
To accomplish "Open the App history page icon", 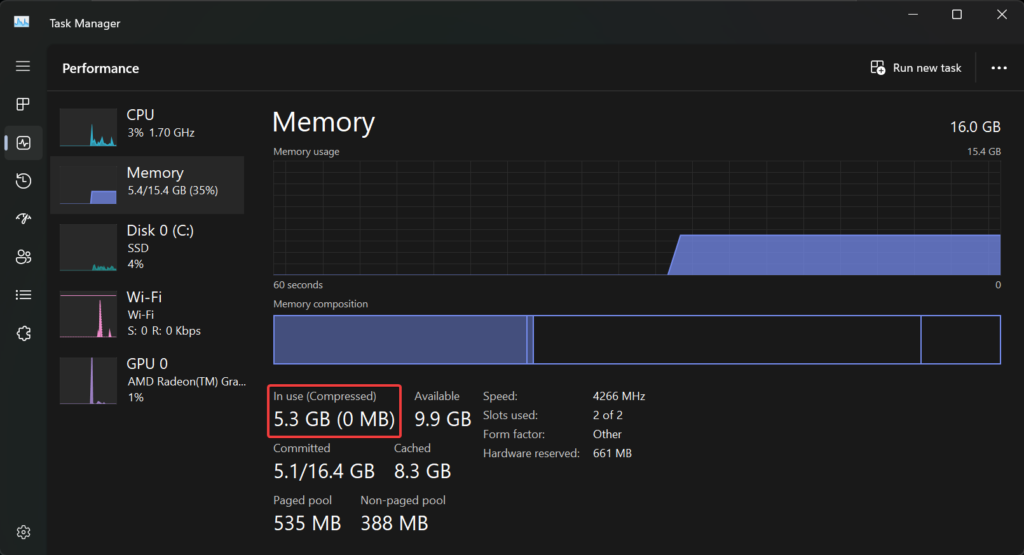I will (x=23, y=181).
